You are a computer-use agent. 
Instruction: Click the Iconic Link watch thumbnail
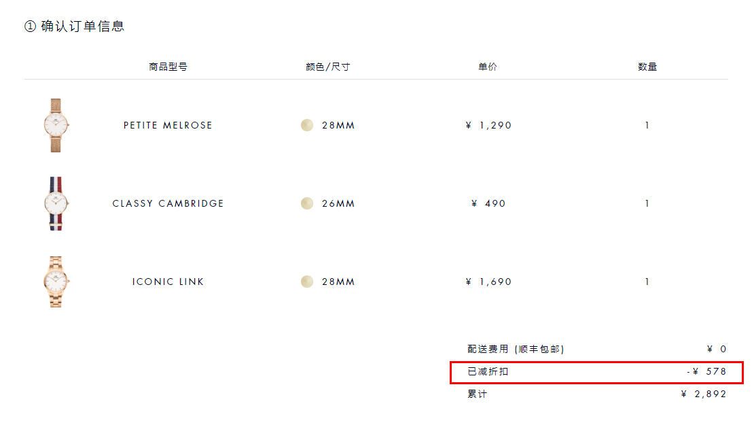[x=55, y=282]
